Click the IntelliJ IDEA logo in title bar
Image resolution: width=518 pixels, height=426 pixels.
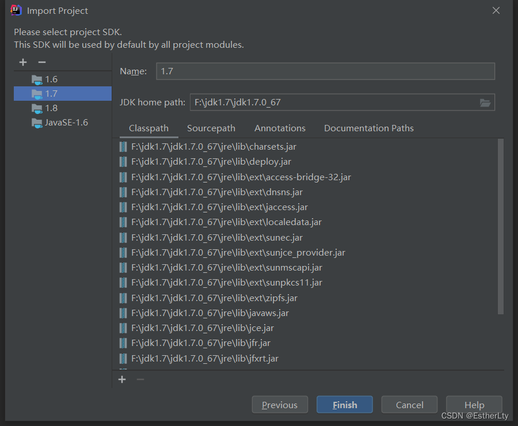point(16,10)
